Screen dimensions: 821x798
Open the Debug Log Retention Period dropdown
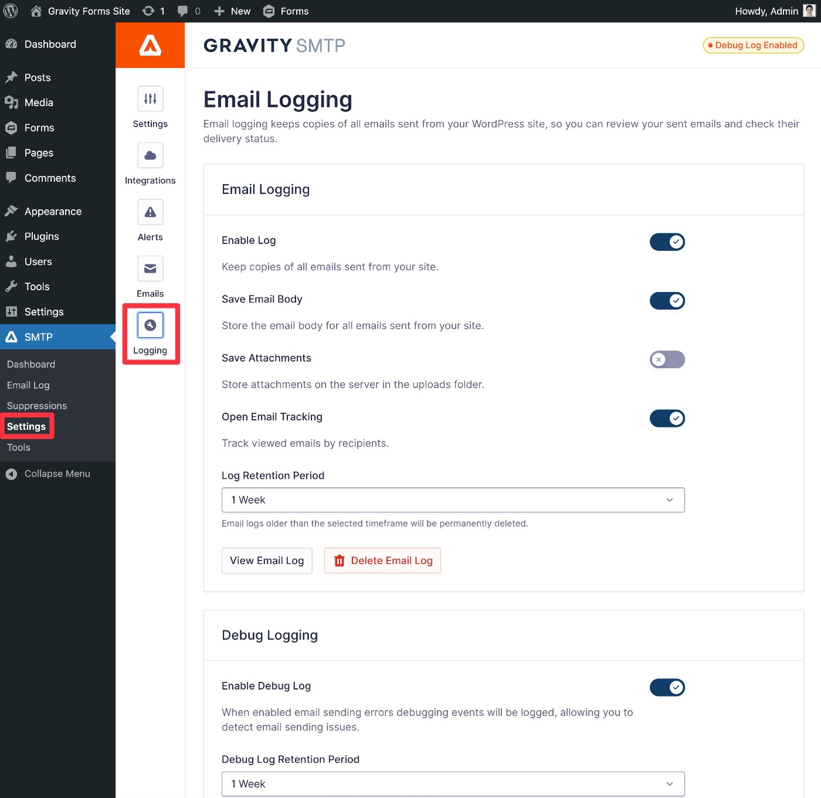(x=453, y=784)
